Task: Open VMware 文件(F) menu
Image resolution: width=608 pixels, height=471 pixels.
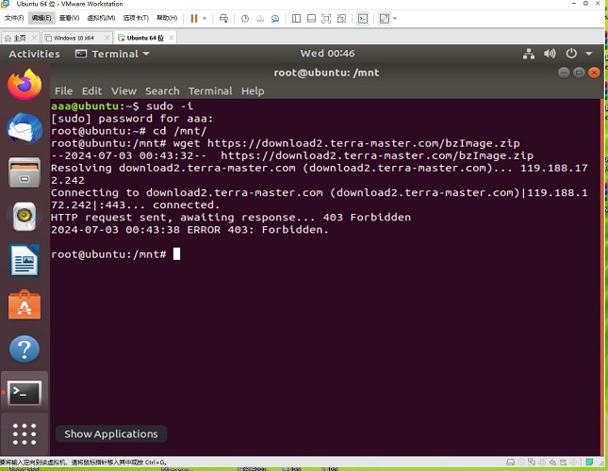Action: point(14,18)
